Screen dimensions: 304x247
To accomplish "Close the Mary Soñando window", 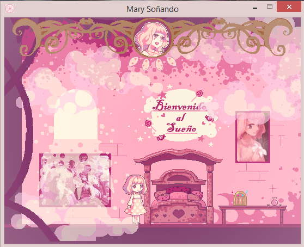I will coord(289,7).
